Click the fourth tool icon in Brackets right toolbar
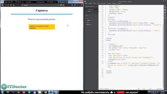The height and width of the screenshot is (94, 167). tap(165, 15)
